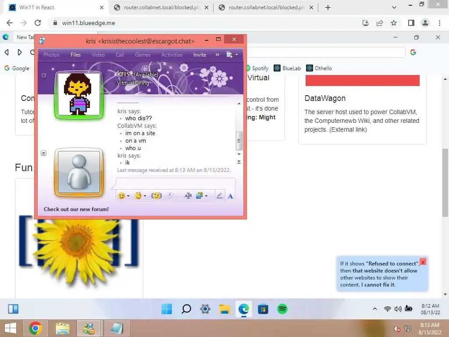Expand the wink dropdown arrow
Viewport: 449px width, 337px height.
click(145, 196)
